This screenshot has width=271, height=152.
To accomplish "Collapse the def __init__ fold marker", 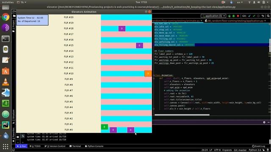I will (x=154, y=79).
